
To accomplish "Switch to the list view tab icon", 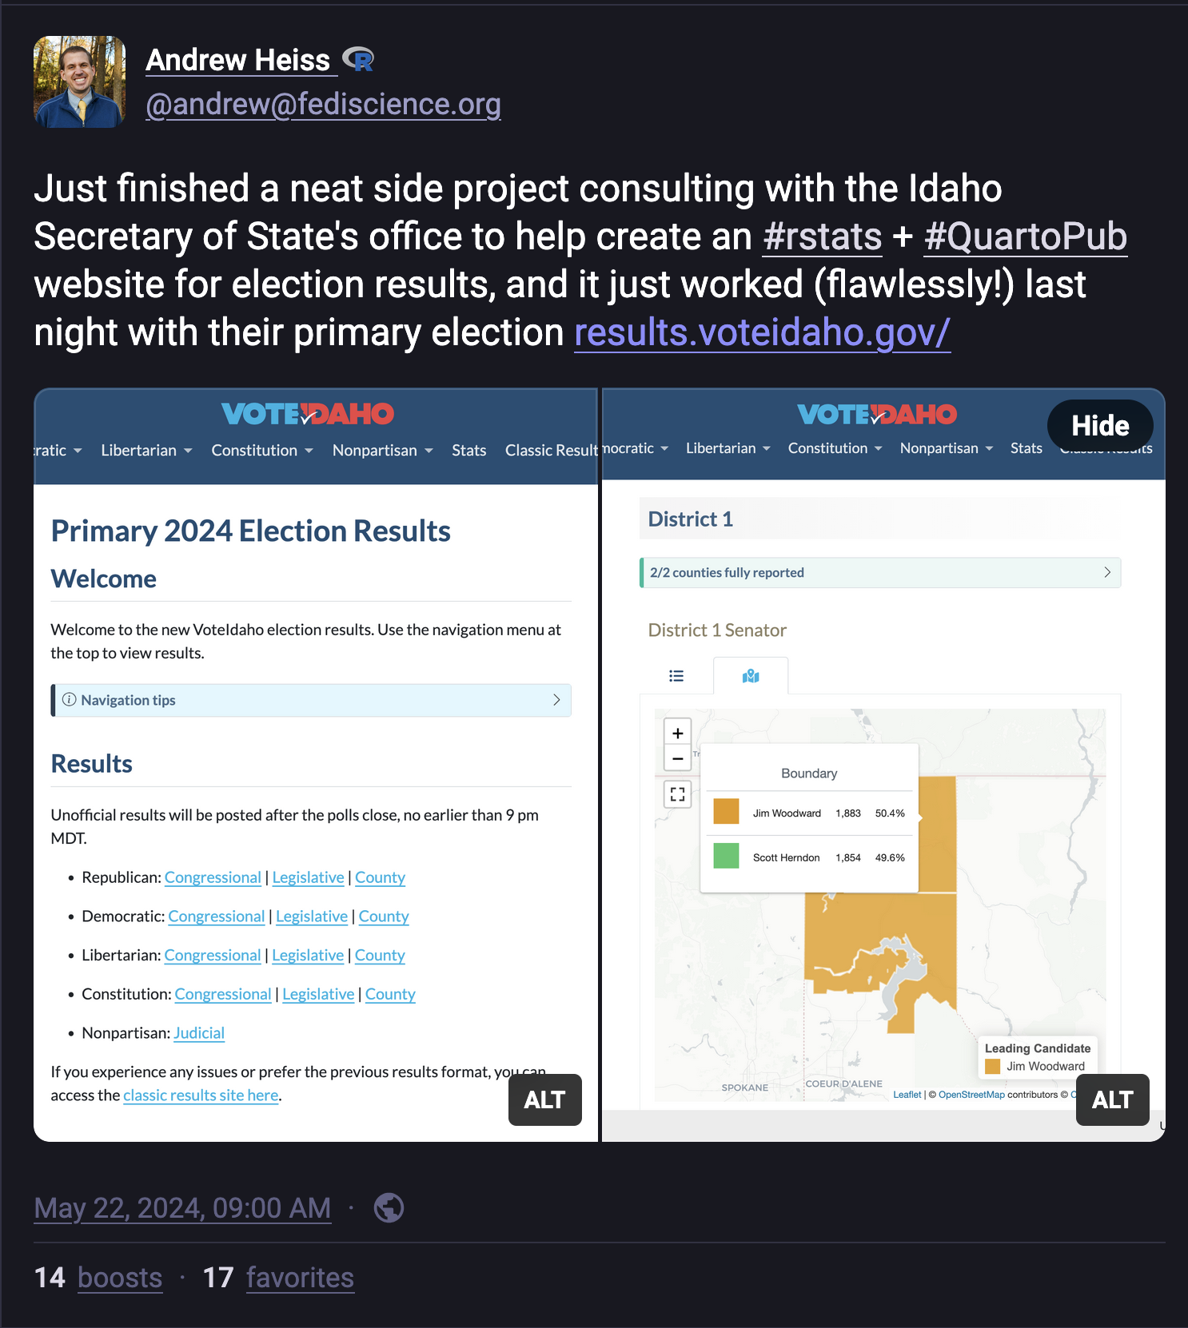I will click(676, 676).
